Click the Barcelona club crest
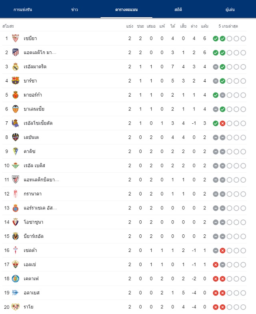Screen dimensions: 256x314 tap(15, 81)
